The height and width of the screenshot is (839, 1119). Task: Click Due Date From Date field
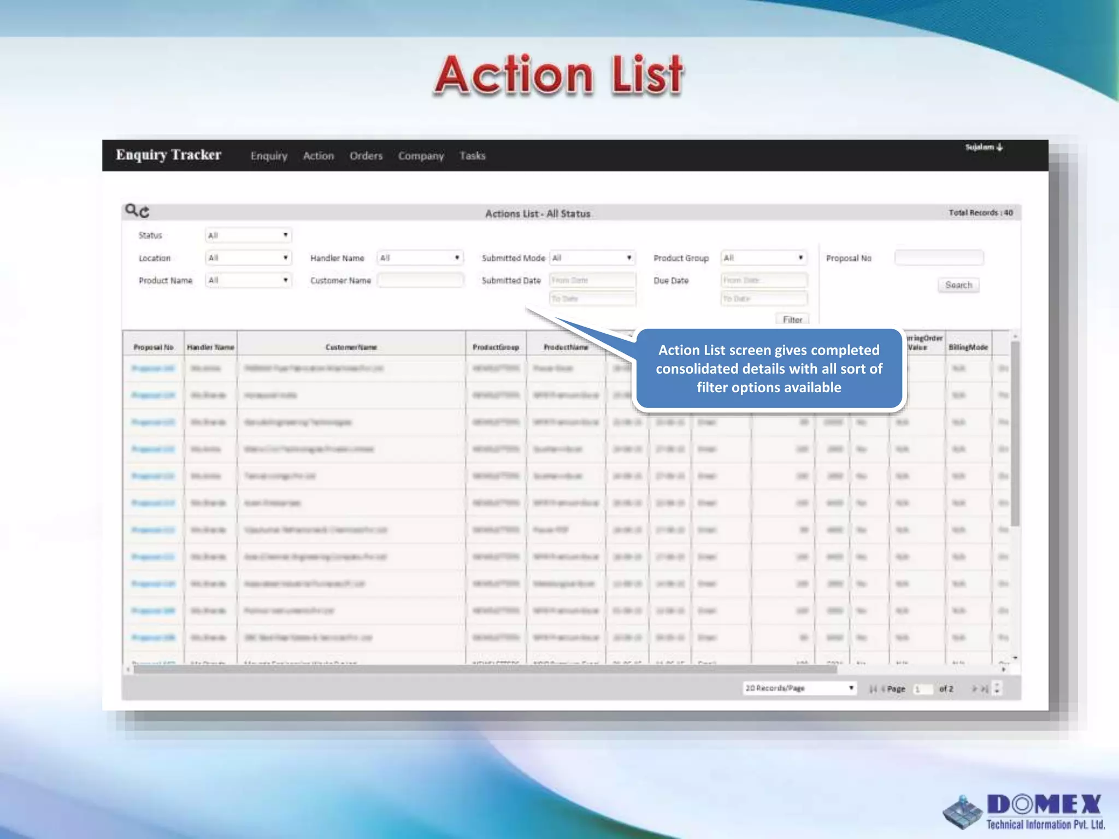(764, 280)
